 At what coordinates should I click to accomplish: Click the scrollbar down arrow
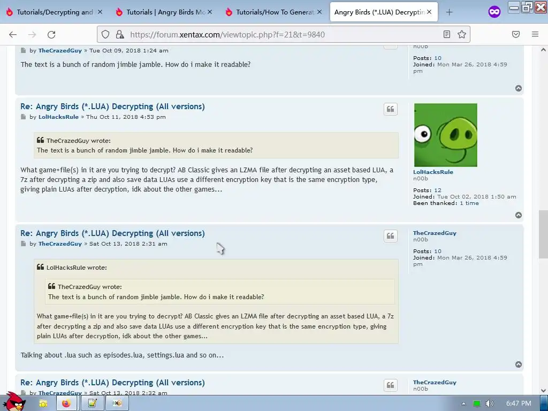pos(543,390)
